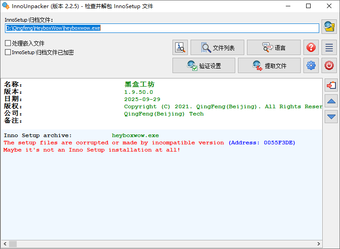Click the version text 1.9.50.0
340x249 pixels.
click(x=139, y=92)
